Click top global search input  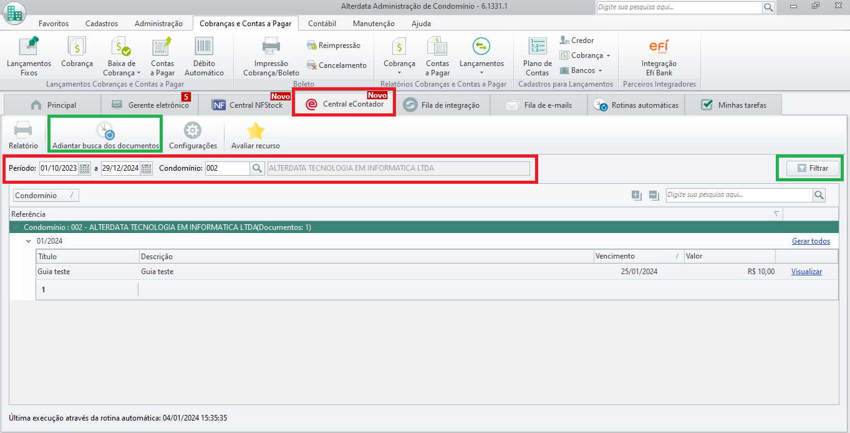click(679, 7)
